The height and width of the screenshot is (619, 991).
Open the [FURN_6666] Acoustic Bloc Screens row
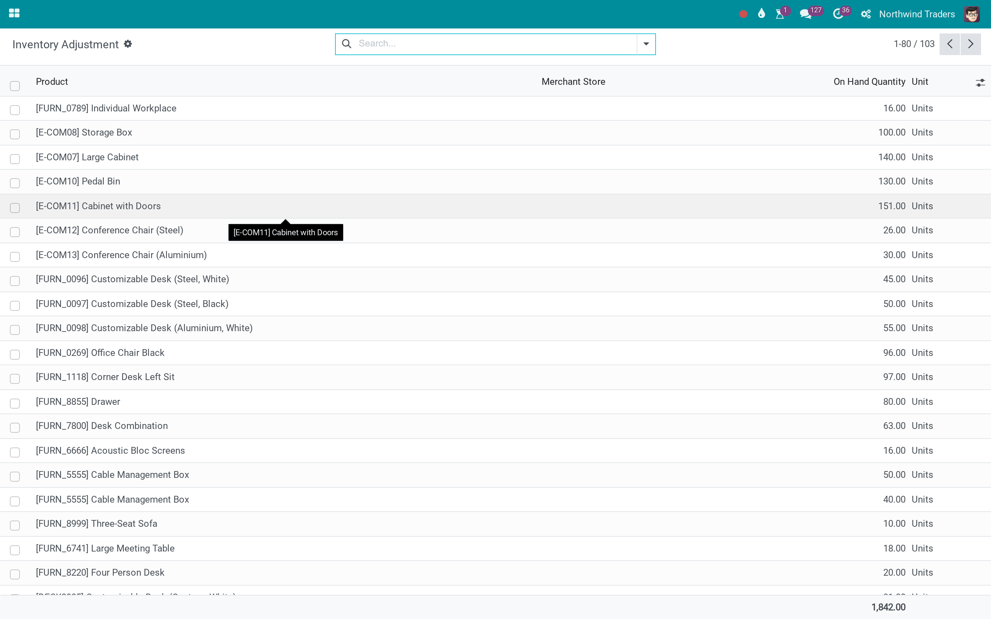495,451
